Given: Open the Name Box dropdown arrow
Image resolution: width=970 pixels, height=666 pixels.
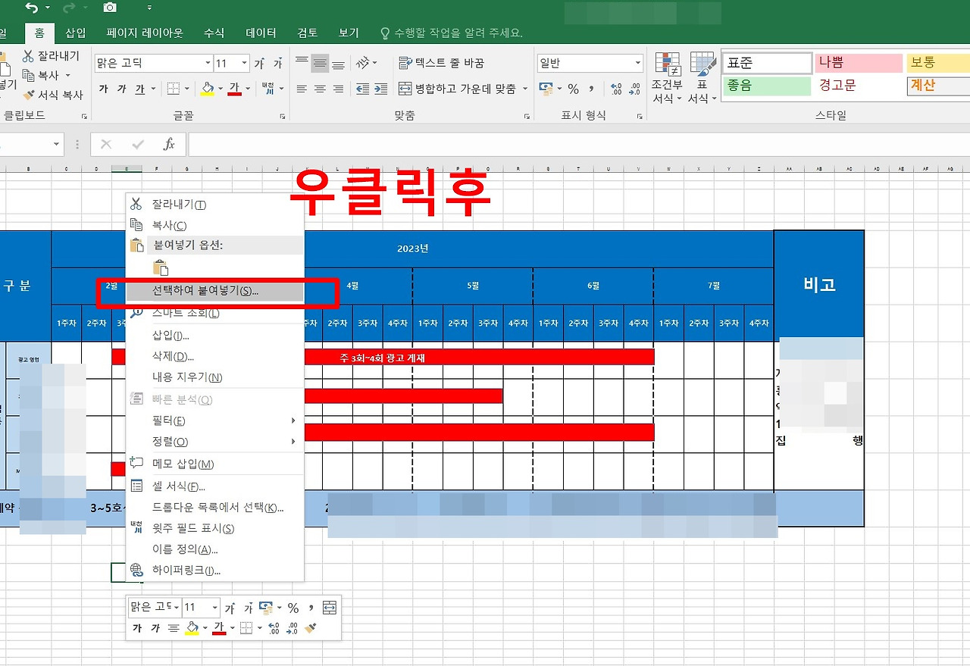Looking at the screenshot, I should click(x=56, y=144).
